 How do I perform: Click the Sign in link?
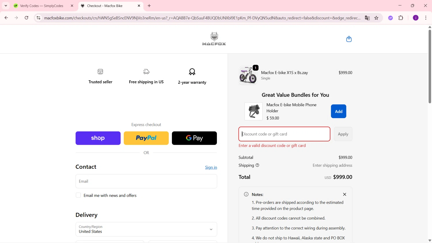[211, 167]
